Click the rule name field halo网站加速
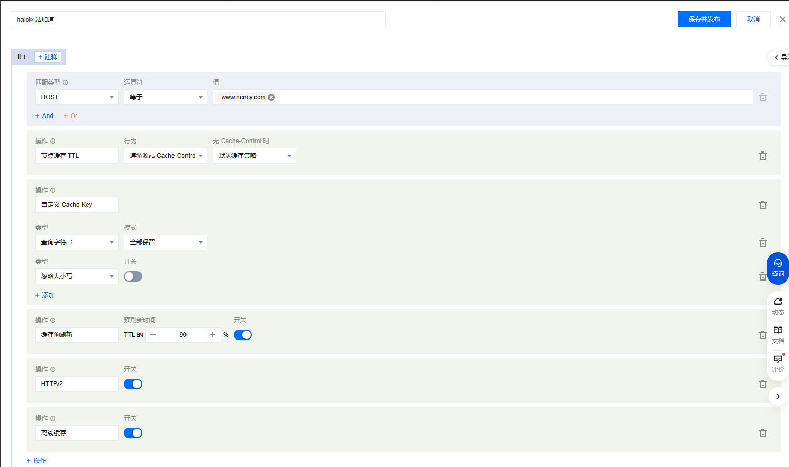 click(x=198, y=20)
